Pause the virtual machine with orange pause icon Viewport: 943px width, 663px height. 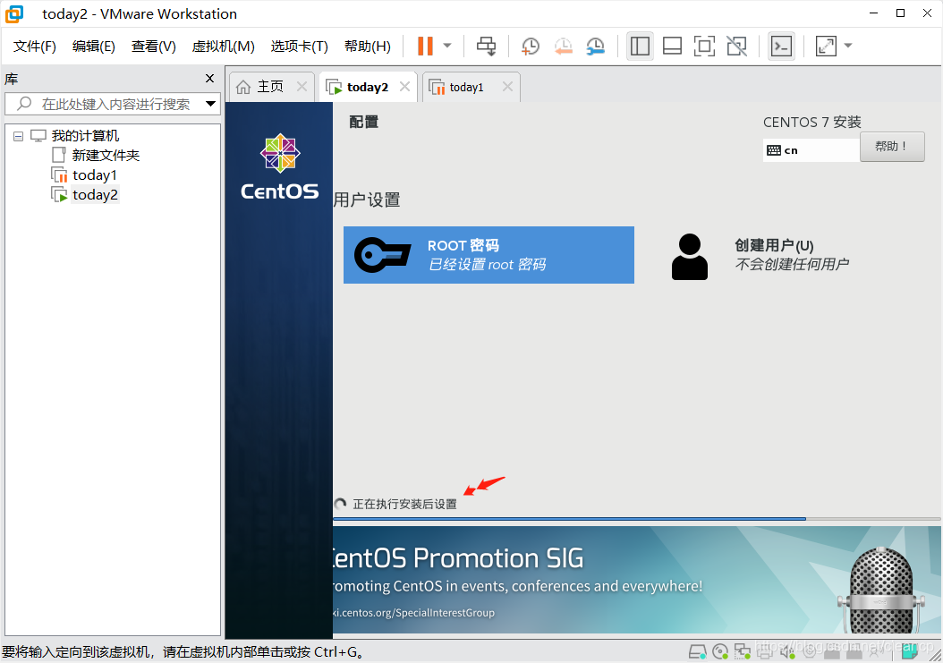point(425,46)
